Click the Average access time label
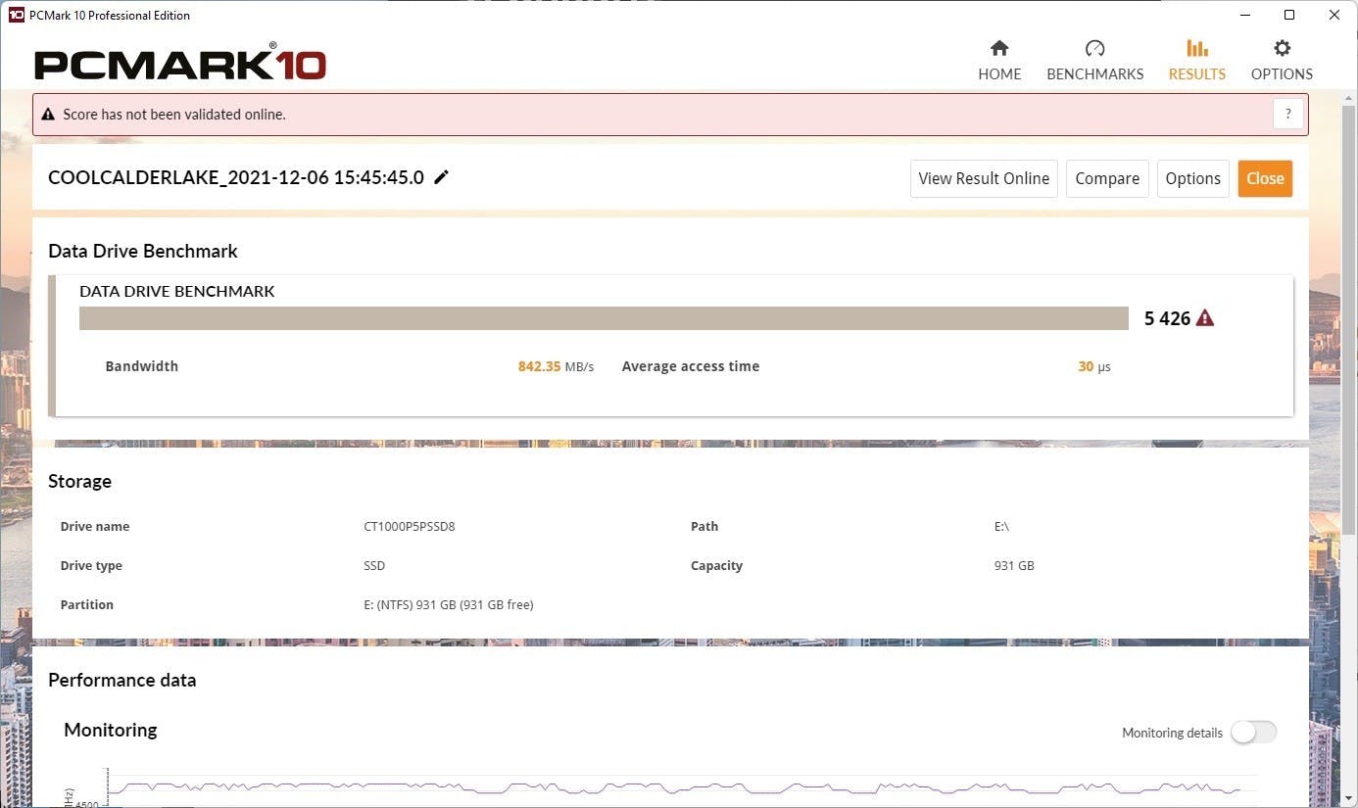The height and width of the screenshot is (808, 1358). (x=691, y=366)
